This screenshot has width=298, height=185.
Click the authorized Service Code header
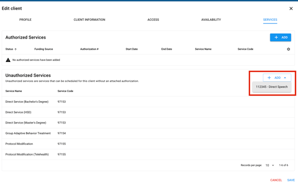(245, 49)
